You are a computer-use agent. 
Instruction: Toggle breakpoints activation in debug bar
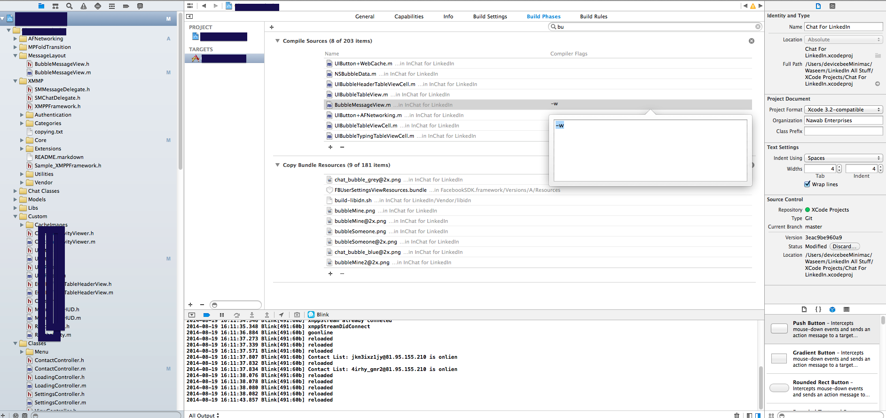pyautogui.click(x=207, y=315)
